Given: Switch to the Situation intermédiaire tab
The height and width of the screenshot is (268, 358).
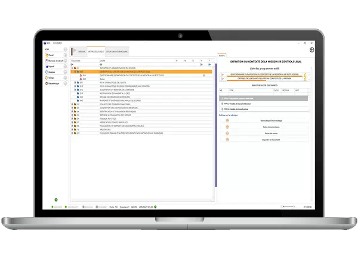Looking at the screenshot, I should point(116,52).
